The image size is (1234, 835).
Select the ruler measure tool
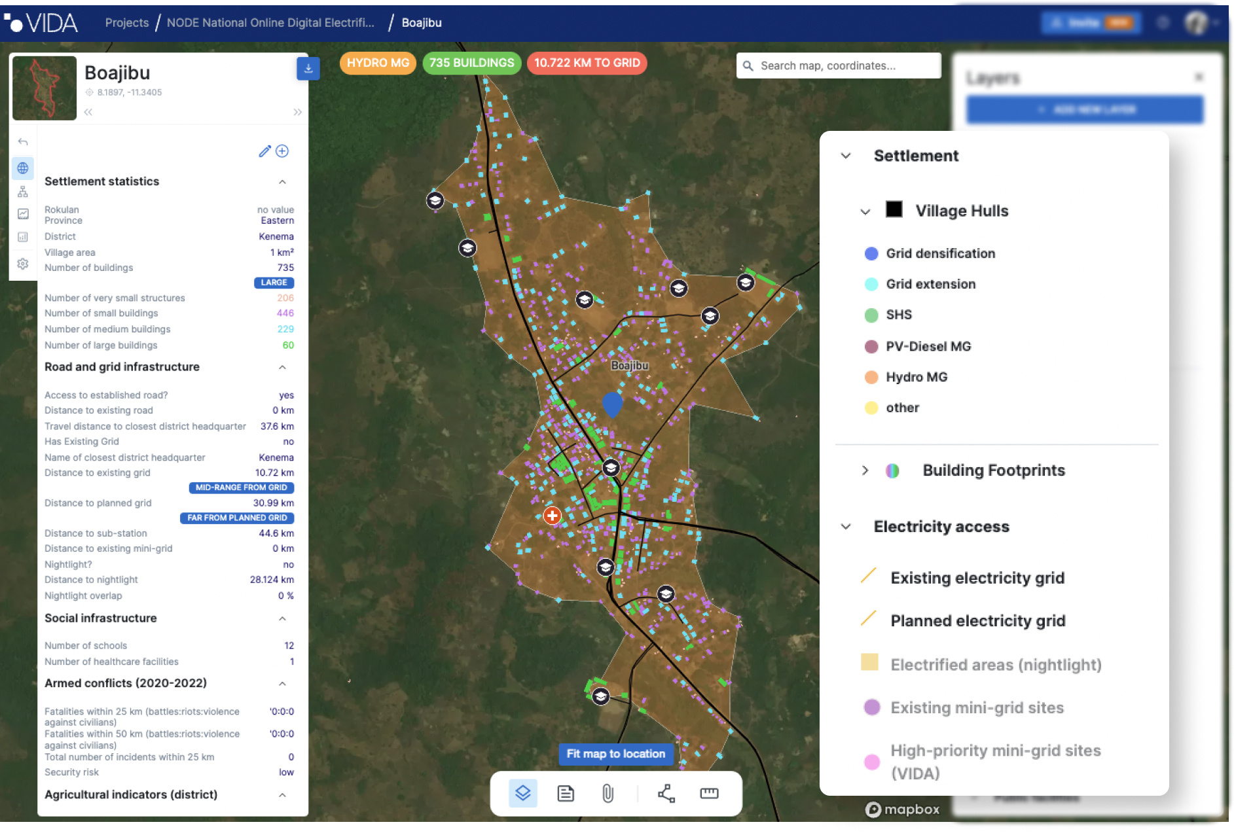point(709,793)
